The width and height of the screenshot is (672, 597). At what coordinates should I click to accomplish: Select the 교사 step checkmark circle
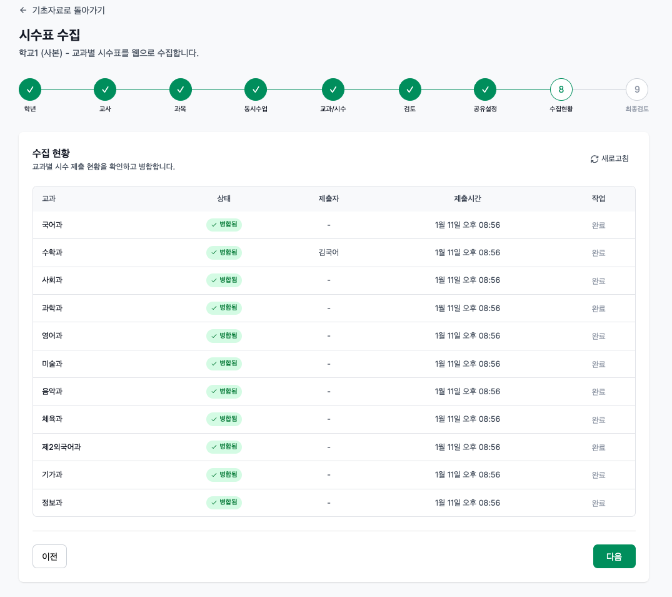tap(105, 89)
